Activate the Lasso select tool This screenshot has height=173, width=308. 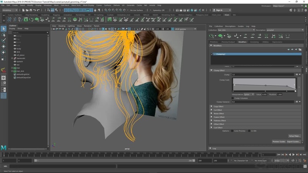pos(3,35)
